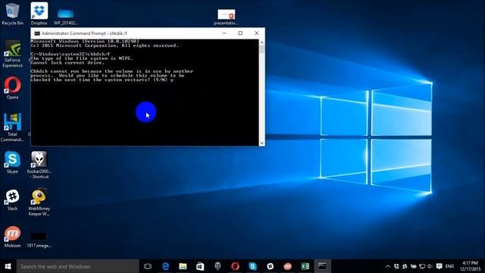Open the taskbar clock and date

pos(470,266)
